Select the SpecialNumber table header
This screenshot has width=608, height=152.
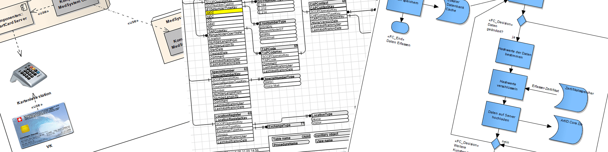pyautogui.click(x=230, y=71)
